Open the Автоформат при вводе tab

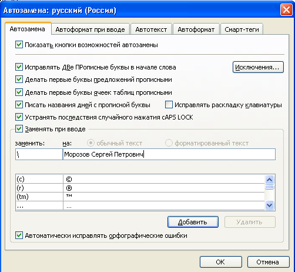pyautogui.click(x=90, y=29)
